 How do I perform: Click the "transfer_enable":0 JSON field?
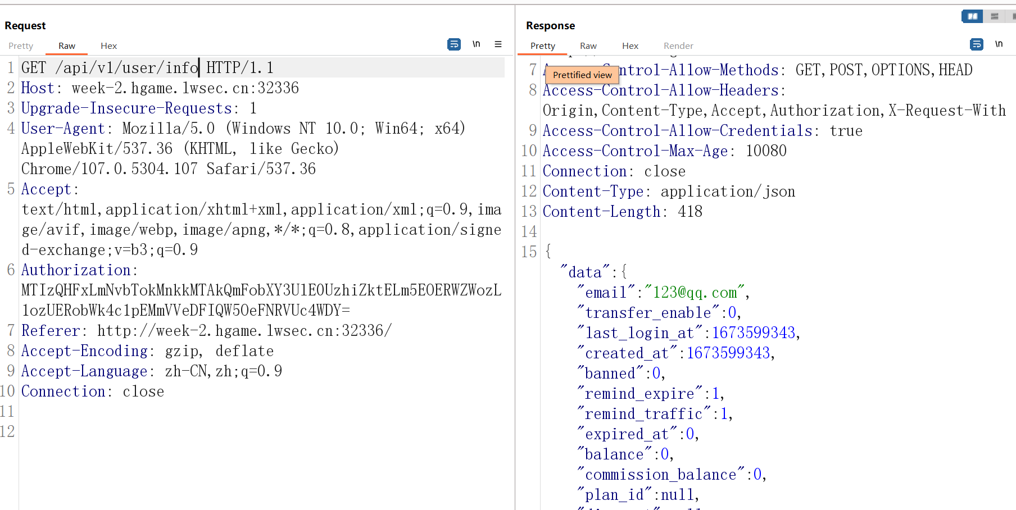[657, 313]
